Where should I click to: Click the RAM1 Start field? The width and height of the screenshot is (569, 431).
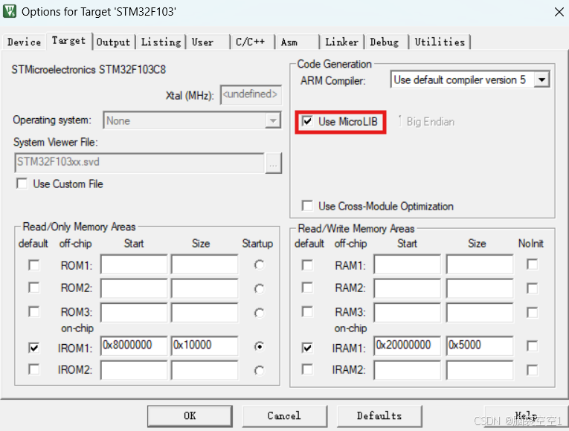pyautogui.click(x=407, y=265)
